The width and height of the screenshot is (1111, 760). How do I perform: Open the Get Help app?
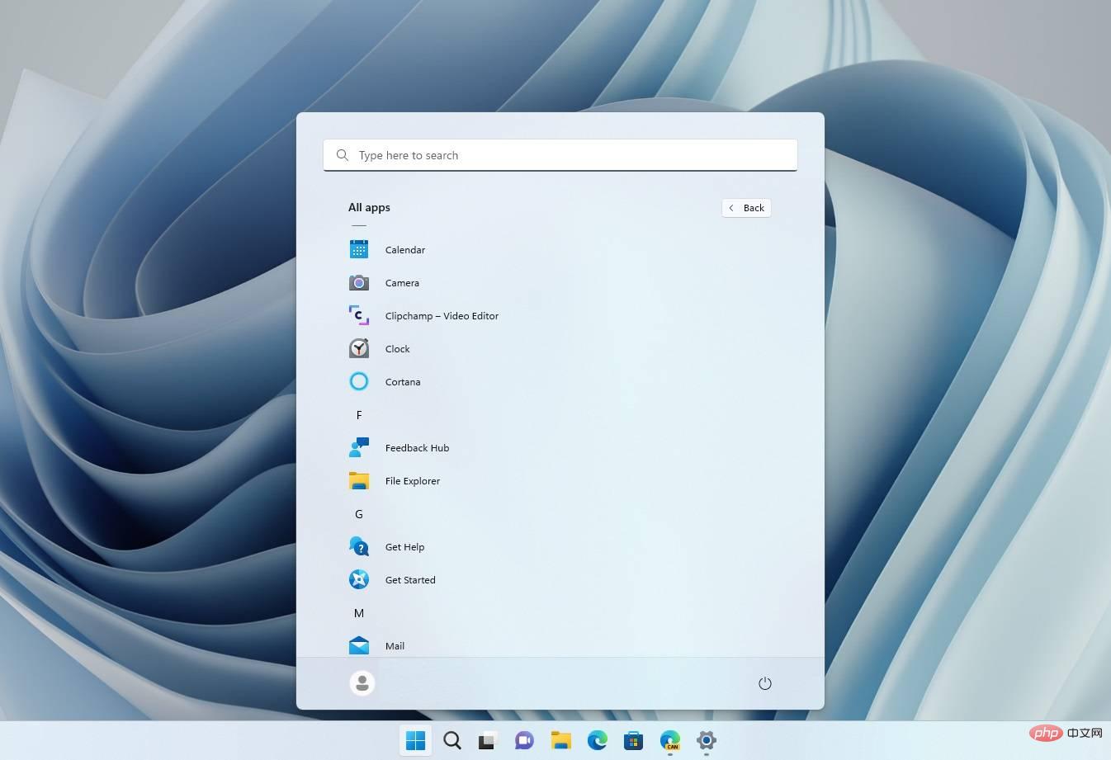pyautogui.click(x=404, y=546)
